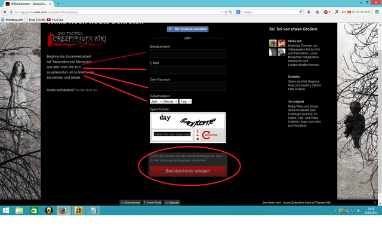Click Mit Facebook anmelden button
The image size is (382, 242).
click(x=187, y=29)
